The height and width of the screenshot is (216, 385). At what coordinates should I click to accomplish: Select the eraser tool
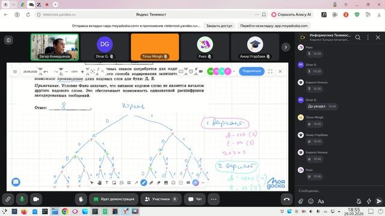point(159,182)
